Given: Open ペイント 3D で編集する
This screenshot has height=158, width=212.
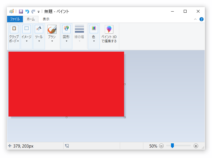Looking at the screenshot, I should point(109,34).
